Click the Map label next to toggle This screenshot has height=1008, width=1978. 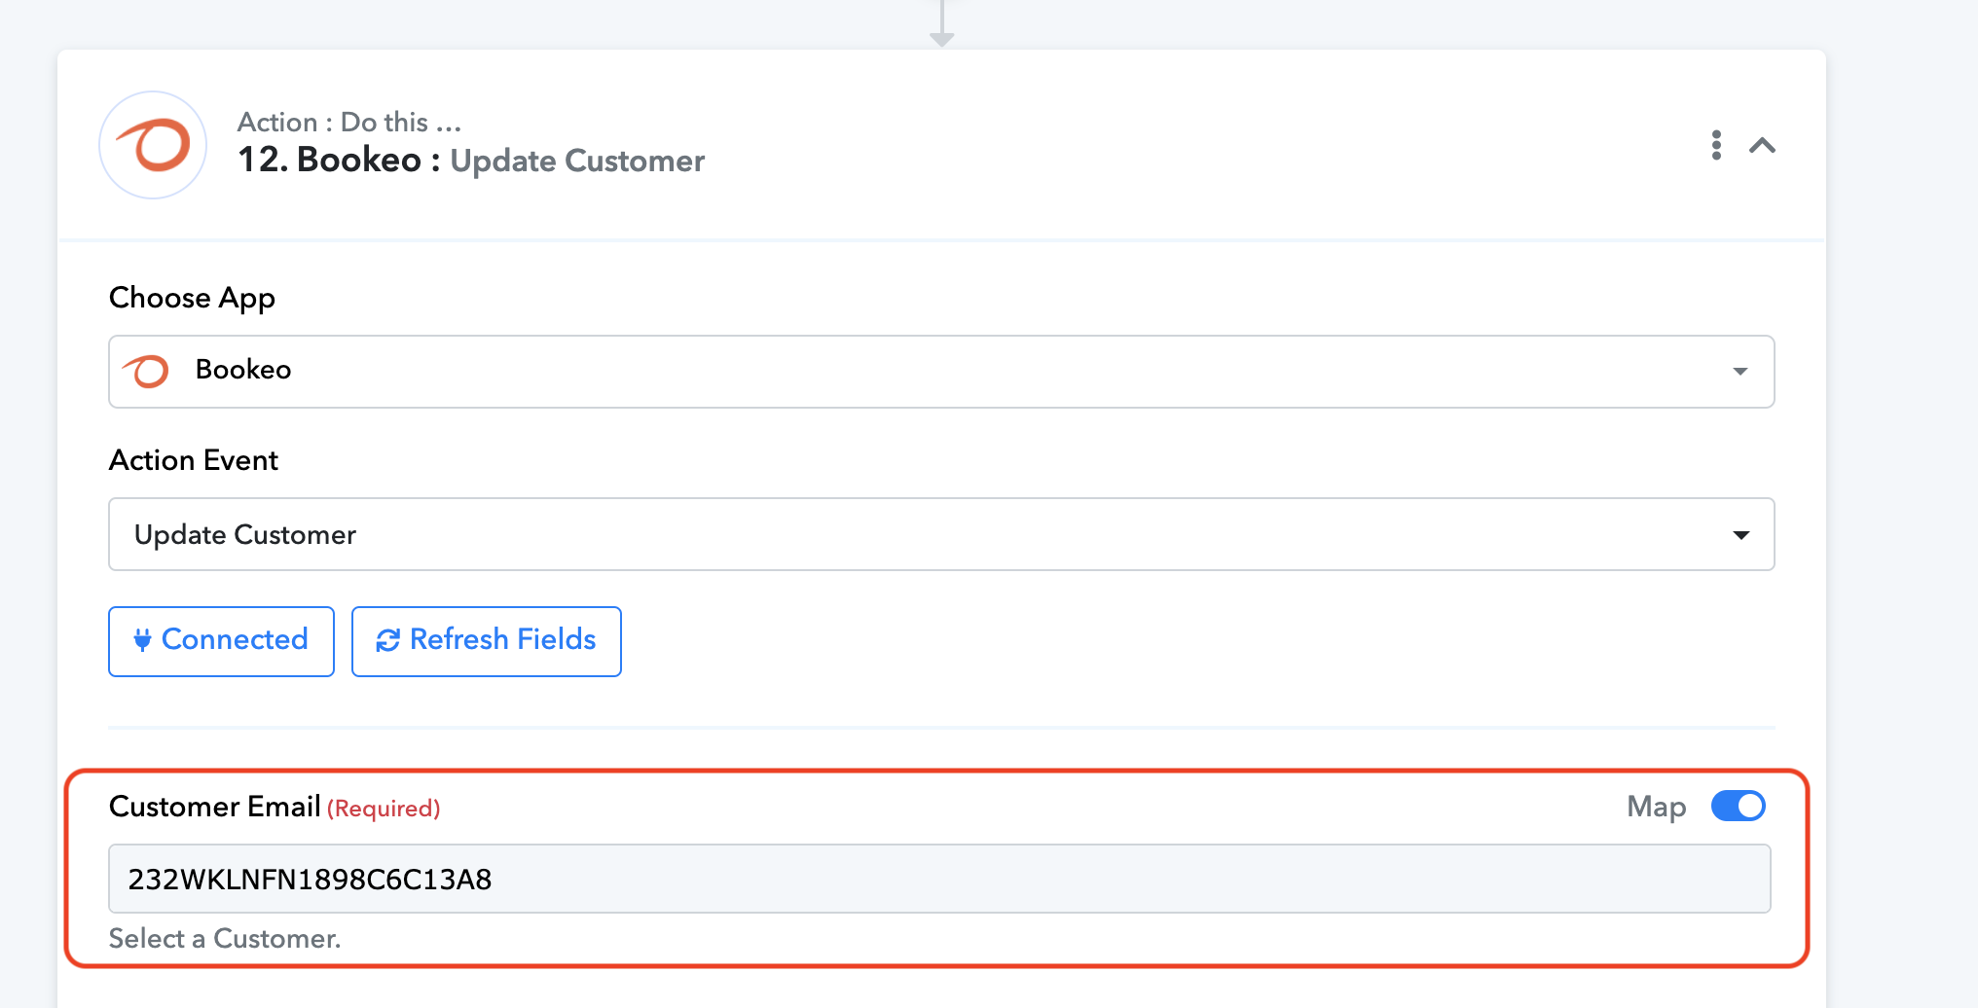click(x=1656, y=807)
